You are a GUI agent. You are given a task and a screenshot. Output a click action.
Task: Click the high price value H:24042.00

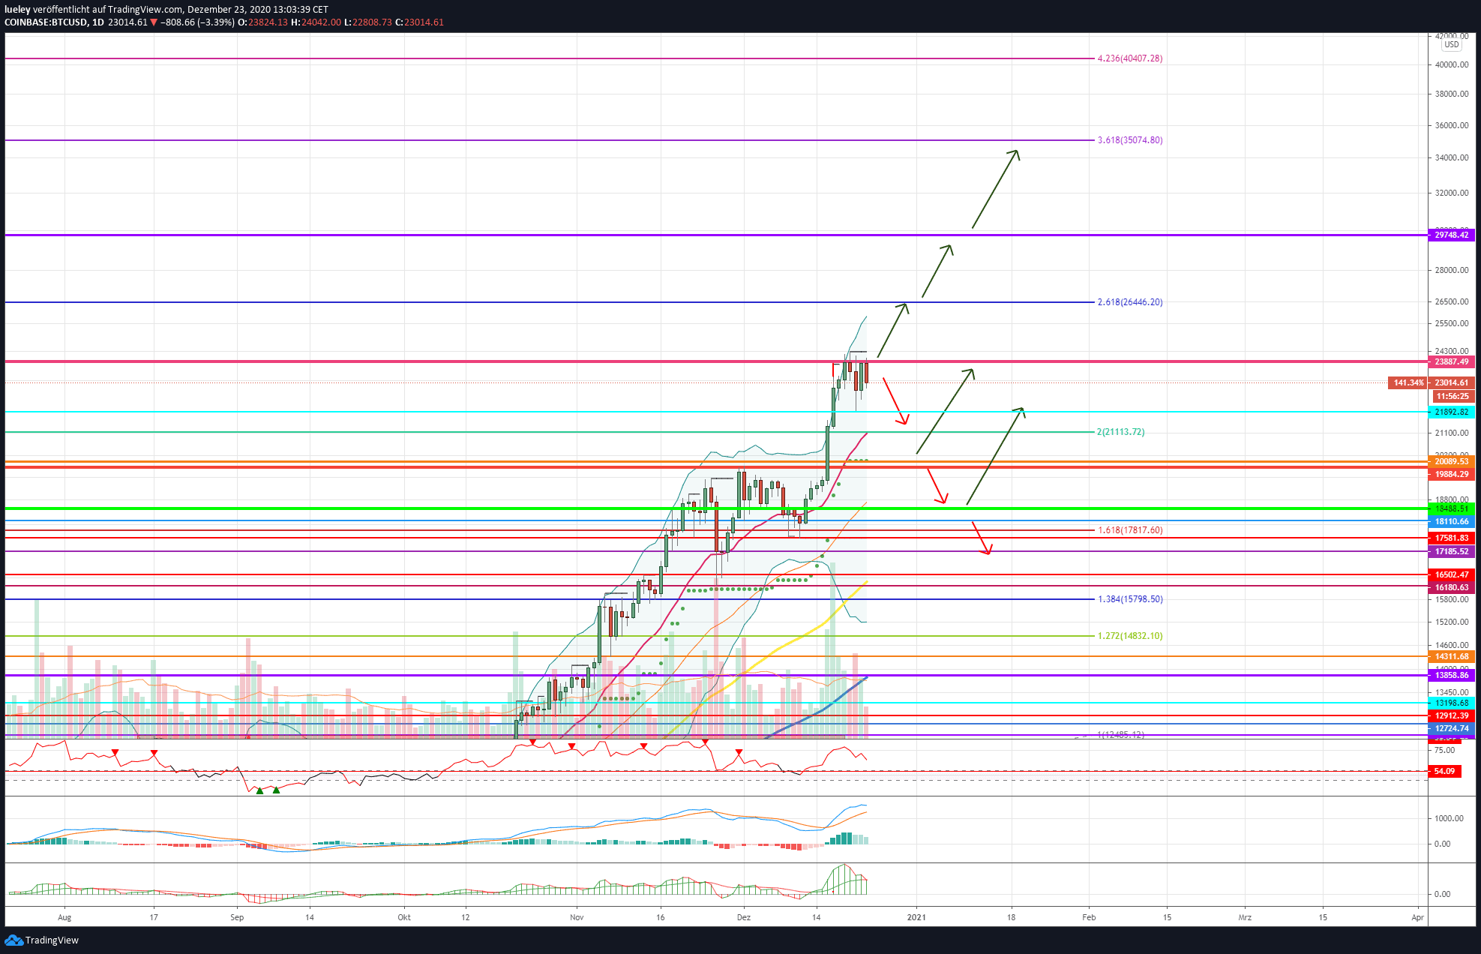[x=315, y=22]
